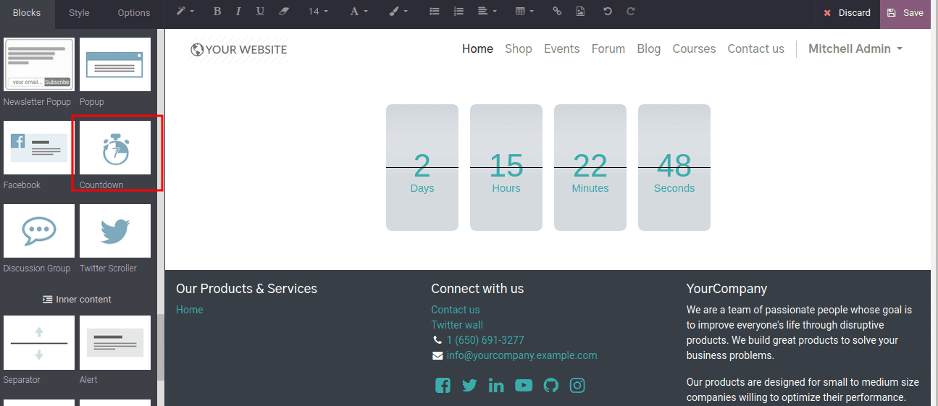Image resolution: width=938 pixels, height=406 pixels.
Task: Open the Shop menu item
Action: tap(519, 48)
